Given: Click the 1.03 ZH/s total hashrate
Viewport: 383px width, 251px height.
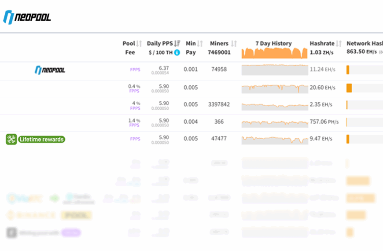Looking at the screenshot, I should (x=321, y=52).
